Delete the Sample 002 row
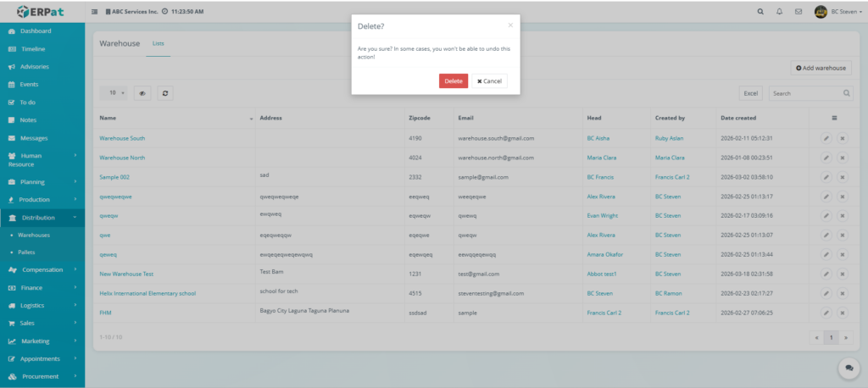Image resolution: width=868 pixels, height=388 pixels. click(x=843, y=177)
